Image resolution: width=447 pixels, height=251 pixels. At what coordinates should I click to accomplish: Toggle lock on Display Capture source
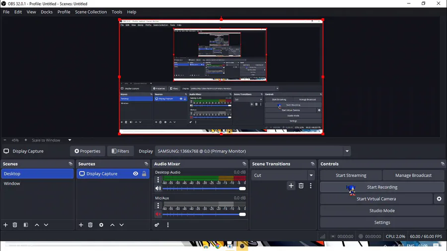click(x=144, y=173)
